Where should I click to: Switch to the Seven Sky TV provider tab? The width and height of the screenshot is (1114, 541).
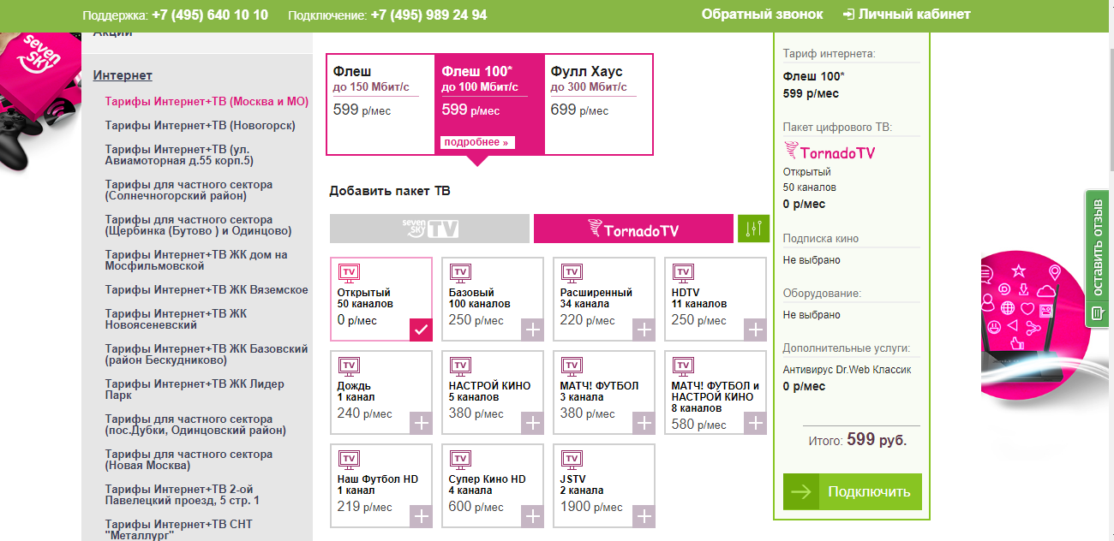point(429,229)
